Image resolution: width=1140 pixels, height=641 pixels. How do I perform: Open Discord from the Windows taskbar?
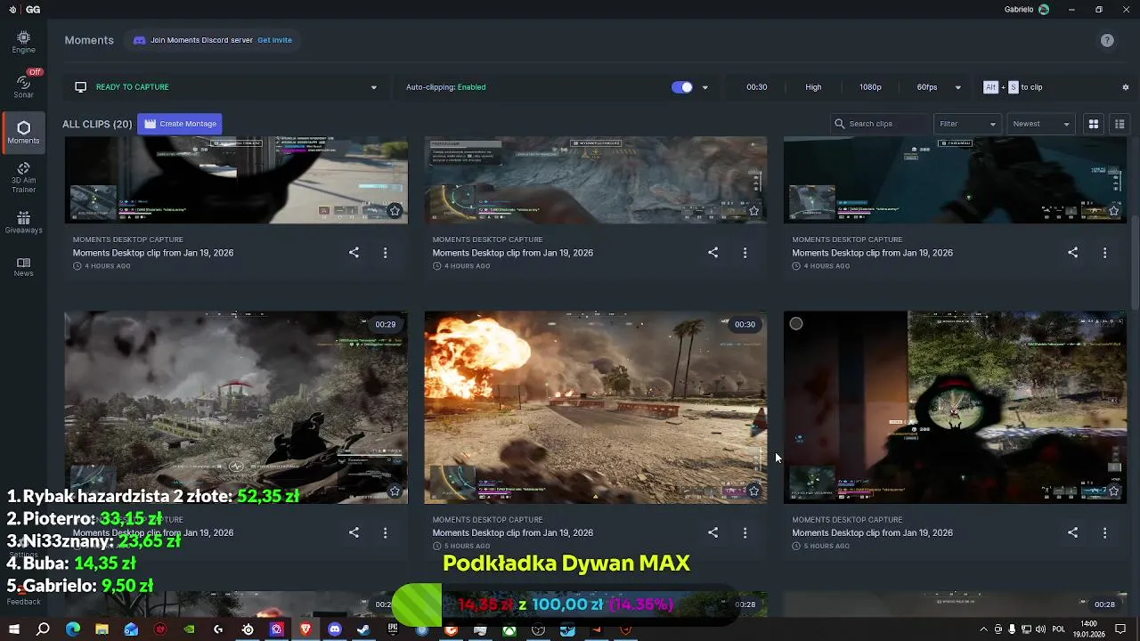pyautogui.click(x=335, y=629)
